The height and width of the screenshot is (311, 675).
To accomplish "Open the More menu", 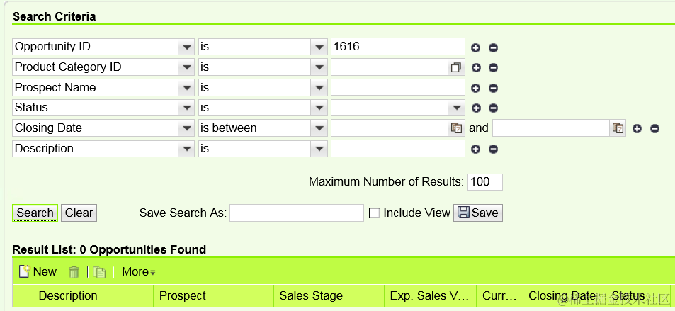I will [x=139, y=272].
